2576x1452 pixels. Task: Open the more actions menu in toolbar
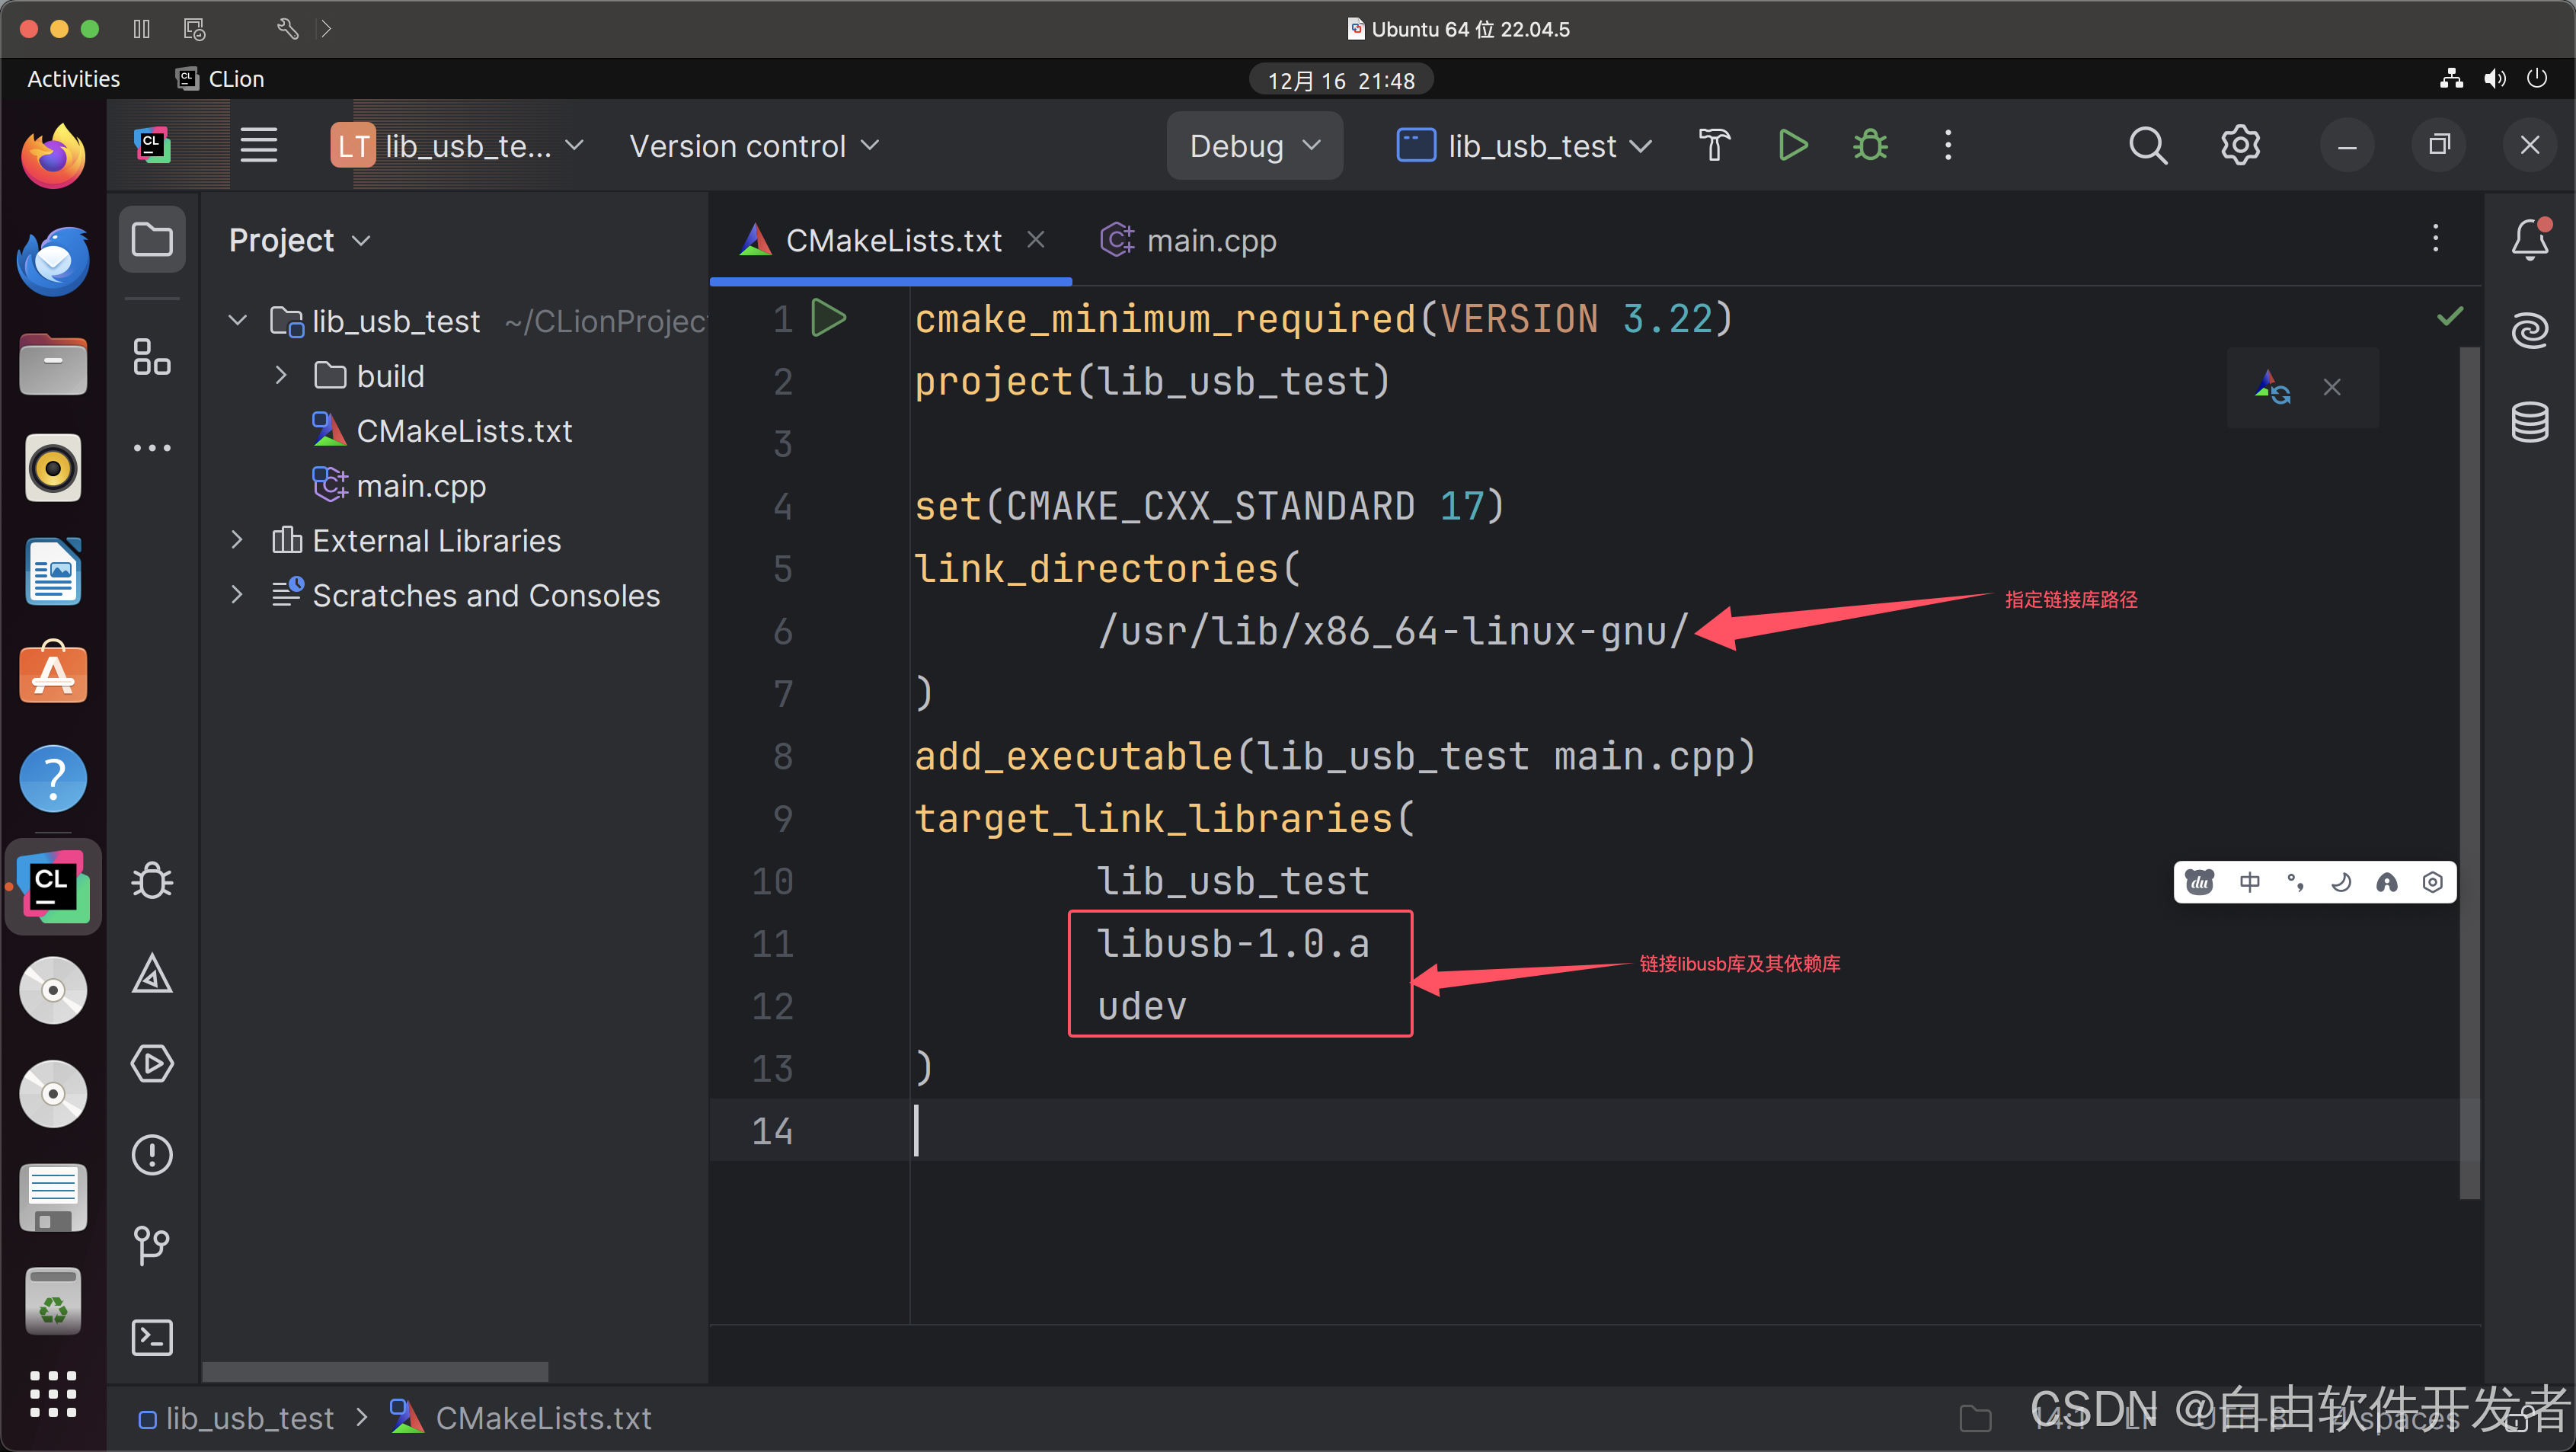click(x=1948, y=146)
